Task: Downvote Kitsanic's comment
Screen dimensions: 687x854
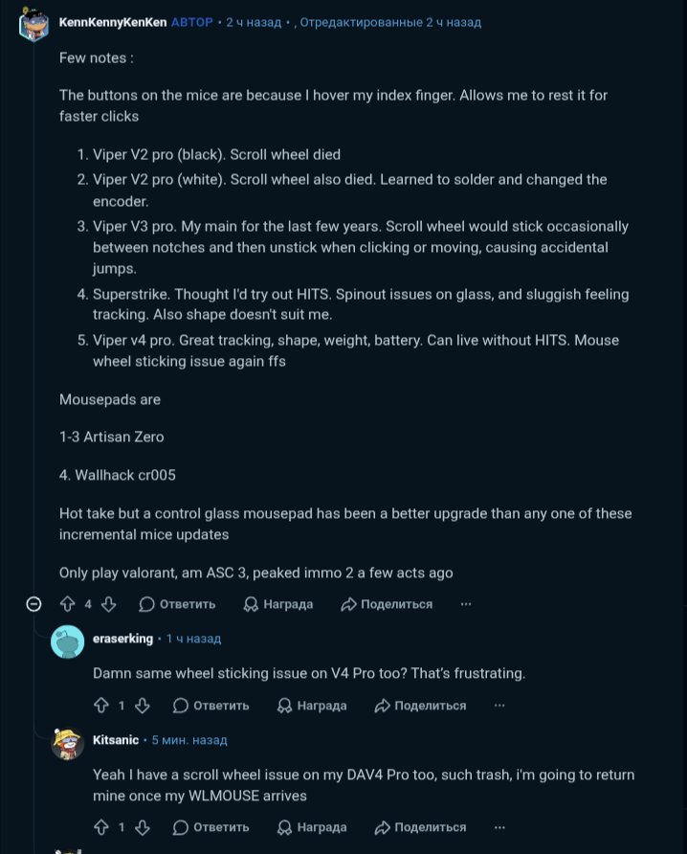Action: 143,827
